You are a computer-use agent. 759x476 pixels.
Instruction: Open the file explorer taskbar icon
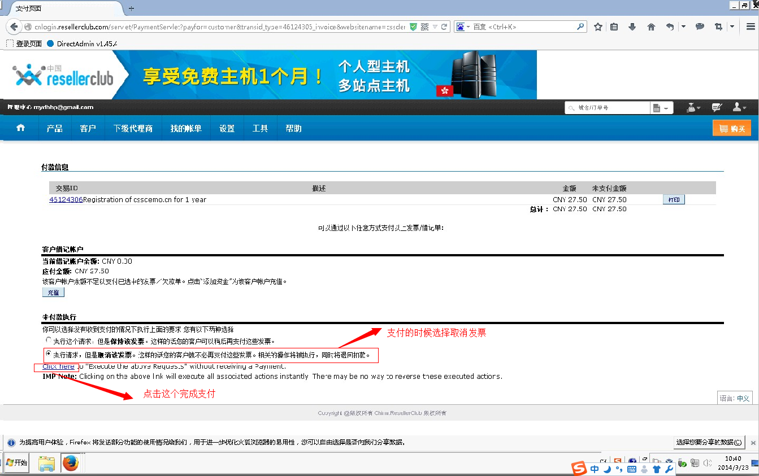coord(46,464)
